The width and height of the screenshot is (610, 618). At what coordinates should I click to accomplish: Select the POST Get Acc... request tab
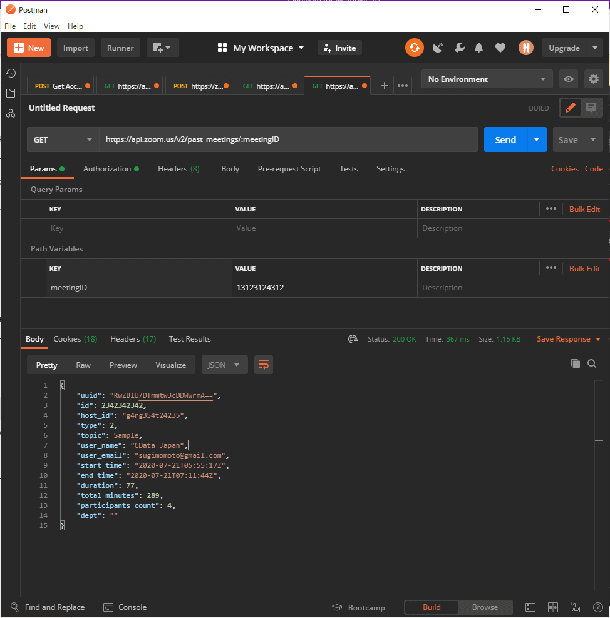point(60,86)
